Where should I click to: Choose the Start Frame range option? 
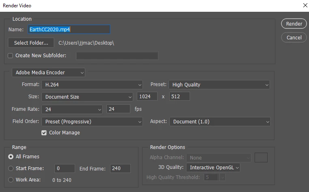(11, 168)
